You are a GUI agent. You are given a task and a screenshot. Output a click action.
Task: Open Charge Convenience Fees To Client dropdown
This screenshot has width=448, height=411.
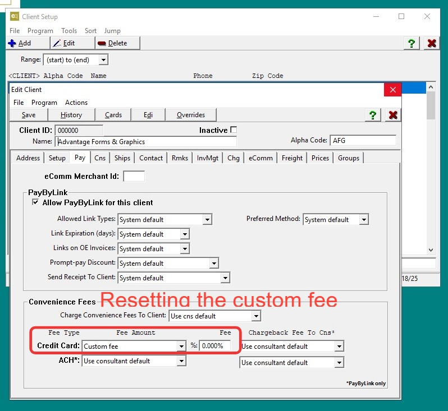coord(256,316)
